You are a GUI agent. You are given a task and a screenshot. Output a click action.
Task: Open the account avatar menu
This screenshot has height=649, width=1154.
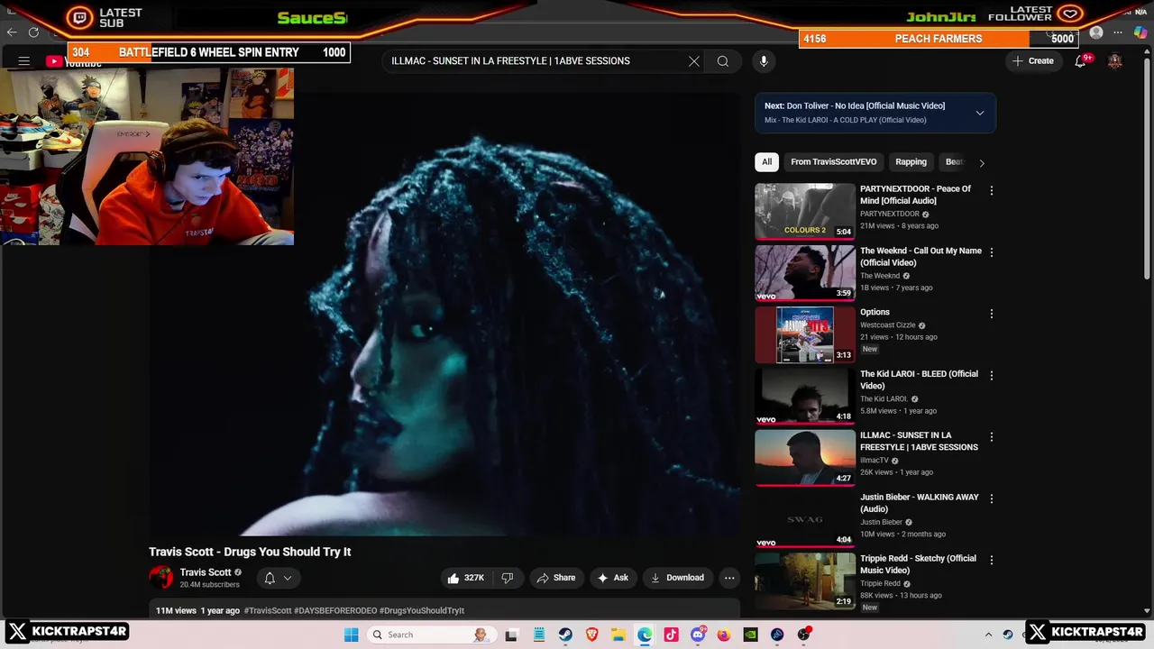[1115, 61]
